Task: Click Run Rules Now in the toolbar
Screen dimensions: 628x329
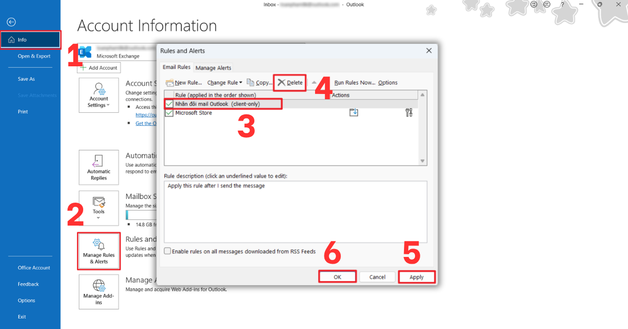Action: pos(355,83)
